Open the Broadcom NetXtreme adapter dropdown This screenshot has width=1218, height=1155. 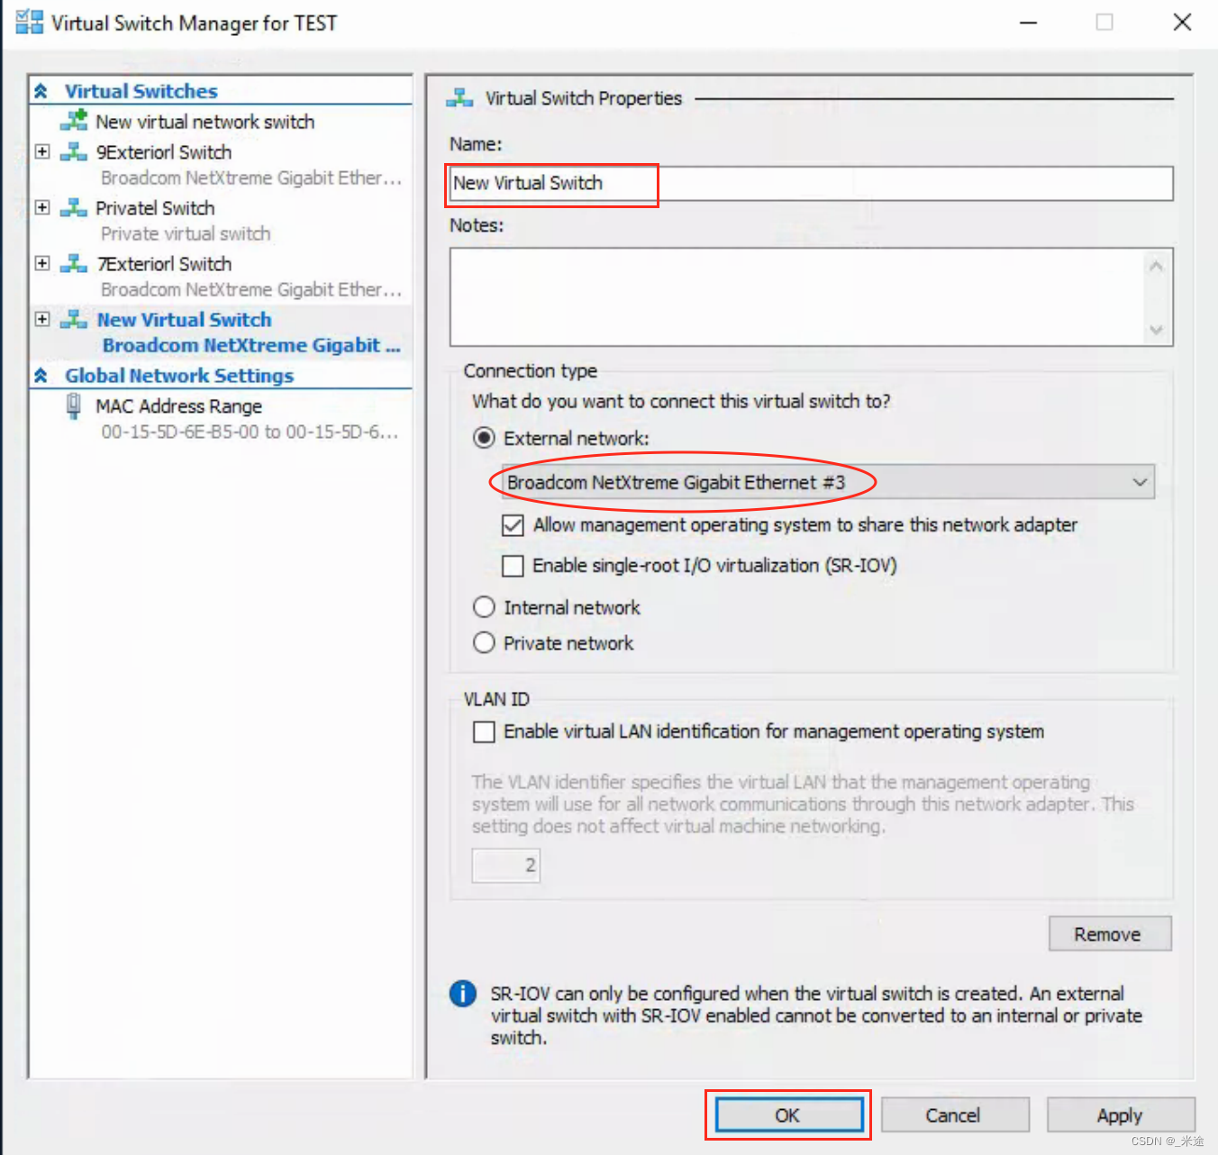(x=1139, y=482)
